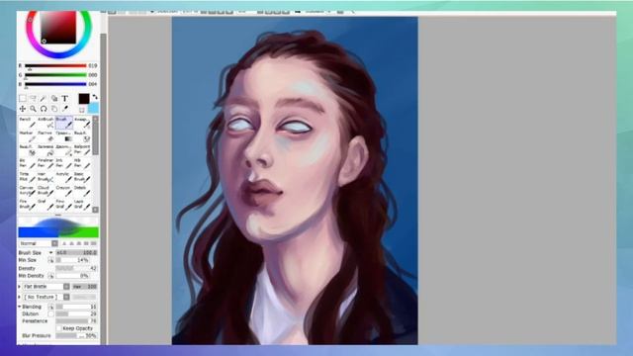The image size is (633, 356).
Task: Choose the Marker preset
Action: click(x=28, y=136)
